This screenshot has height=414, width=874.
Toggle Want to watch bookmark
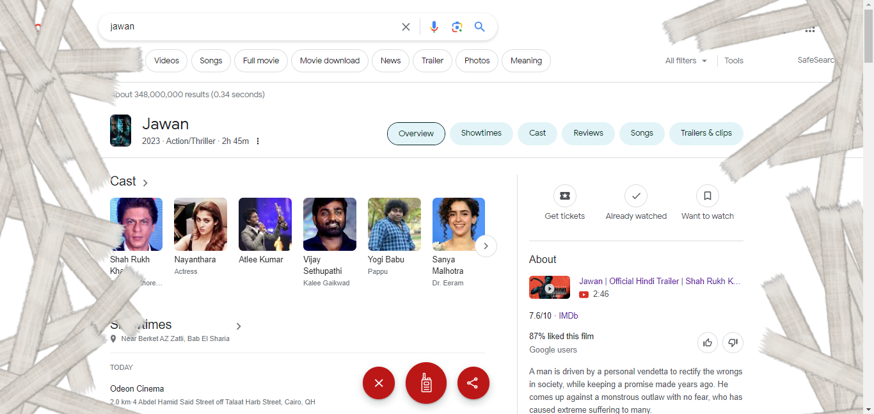point(708,196)
